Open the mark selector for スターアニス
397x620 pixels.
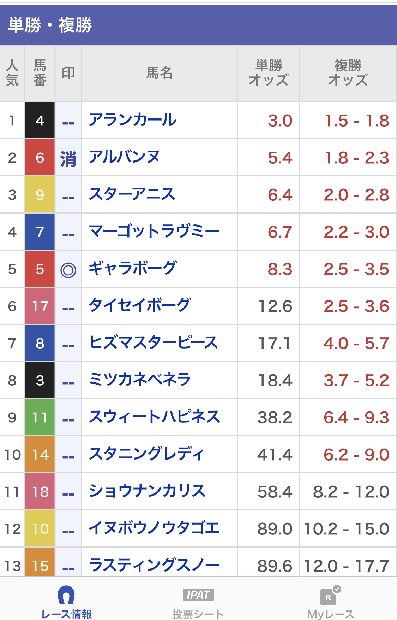[68, 195]
